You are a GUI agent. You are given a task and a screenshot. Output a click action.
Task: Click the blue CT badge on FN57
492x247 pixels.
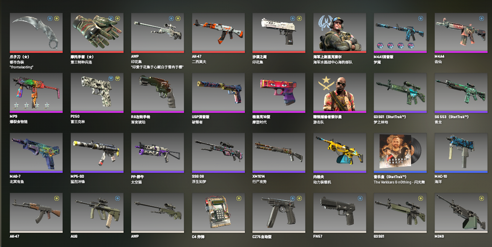click(360, 198)
